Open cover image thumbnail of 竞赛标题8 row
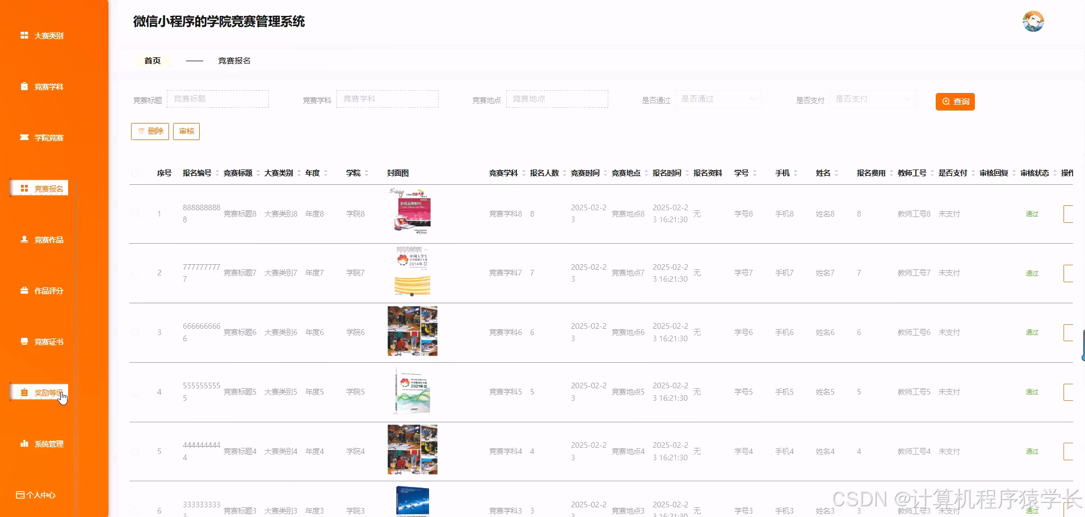The width and height of the screenshot is (1085, 517). click(x=413, y=211)
